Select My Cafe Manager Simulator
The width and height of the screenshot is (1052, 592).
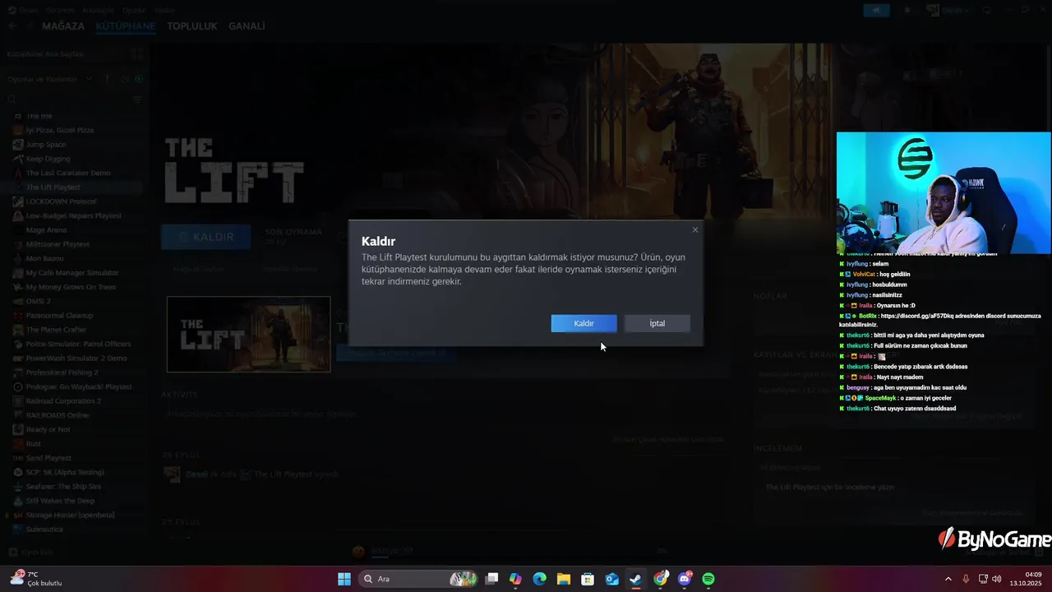click(x=73, y=272)
